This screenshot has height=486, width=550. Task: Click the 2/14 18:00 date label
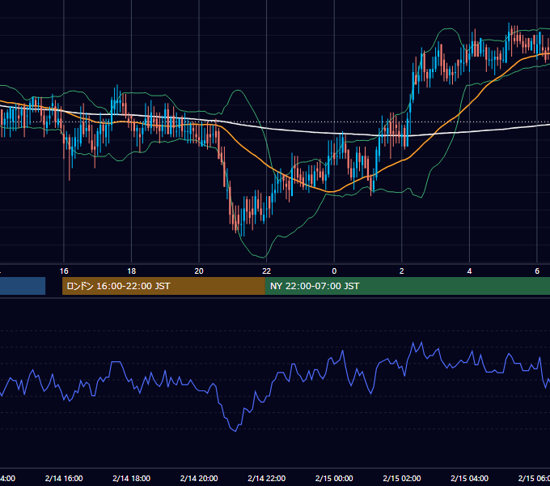[x=132, y=478]
